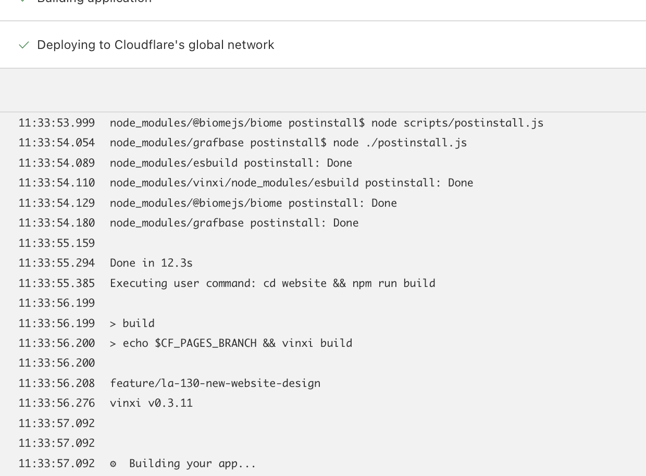646x476 pixels.
Task: Select the @biomejs/biome postinstall: Done line
Action: tap(253, 203)
